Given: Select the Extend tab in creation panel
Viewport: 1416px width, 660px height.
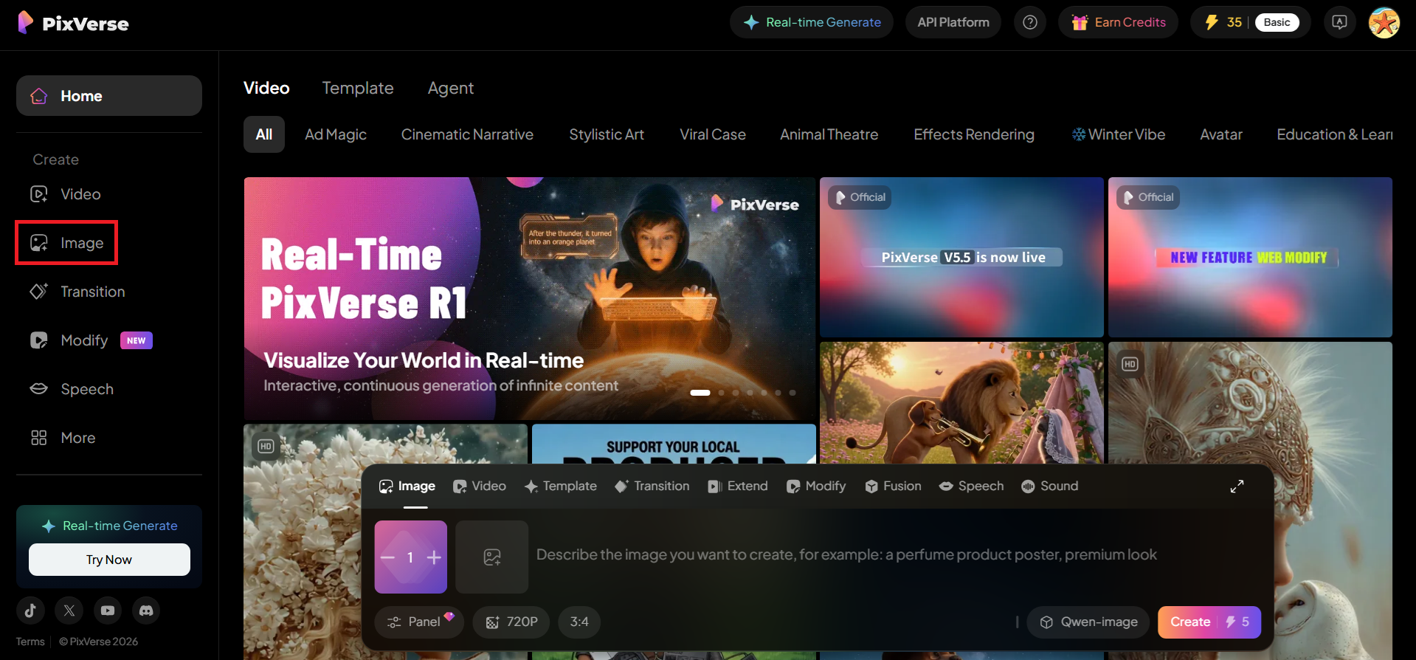Looking at the screenshot, I should (738, 486).
